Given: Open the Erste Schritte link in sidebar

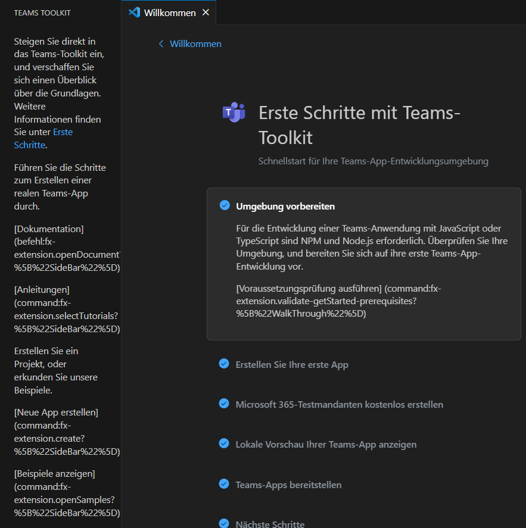Looking at the screenshot, I should 43,138.
